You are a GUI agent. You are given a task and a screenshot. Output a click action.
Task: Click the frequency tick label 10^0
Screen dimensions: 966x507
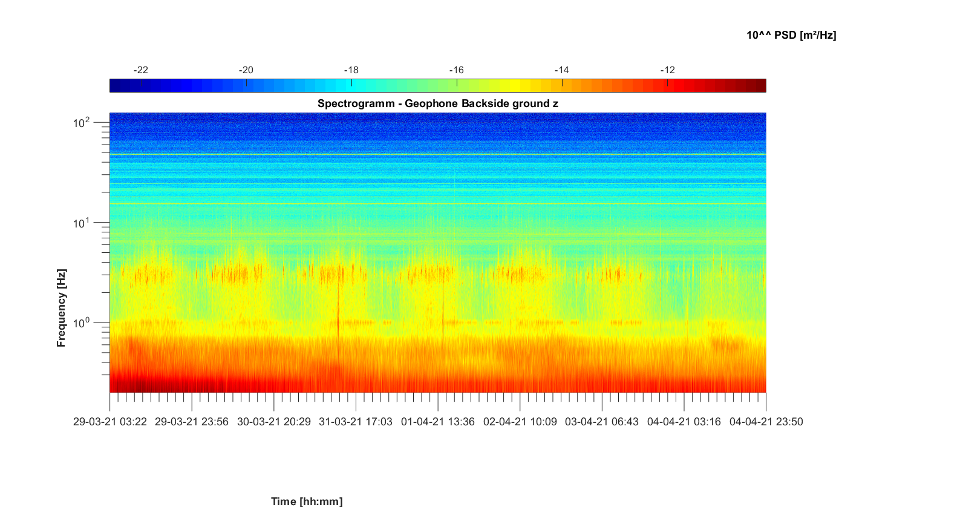81,323
